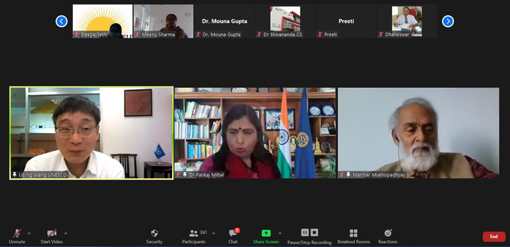Select Dhaneswar's video thumbnail
The height and width of the screenshot is (247, 510).
pos(407,21)
